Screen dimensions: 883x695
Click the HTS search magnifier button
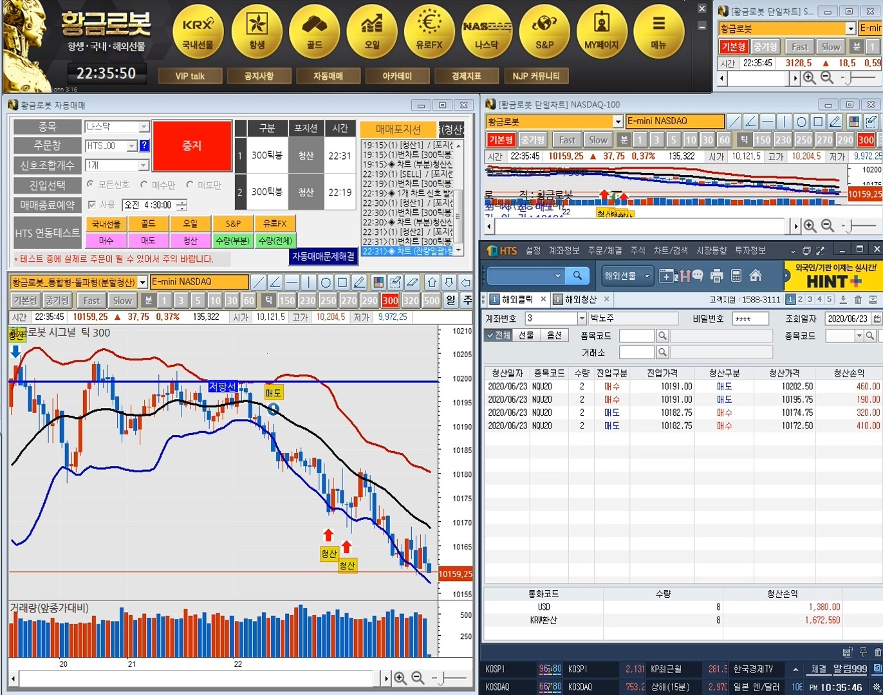(578, 275)
